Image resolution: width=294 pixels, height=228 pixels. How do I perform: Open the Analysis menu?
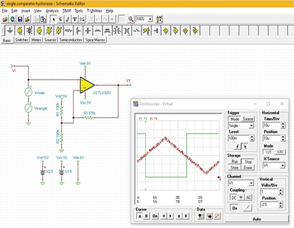pyautogui.click(x=51, y=10)
